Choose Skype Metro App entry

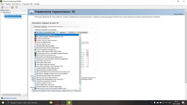[x=57, y=61]
